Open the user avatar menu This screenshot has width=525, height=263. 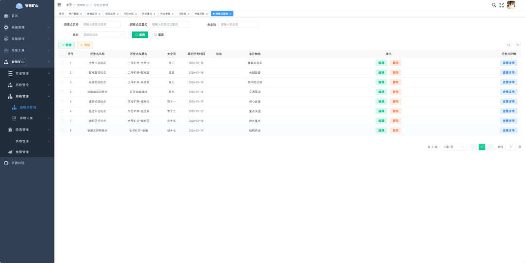(511, 5)
